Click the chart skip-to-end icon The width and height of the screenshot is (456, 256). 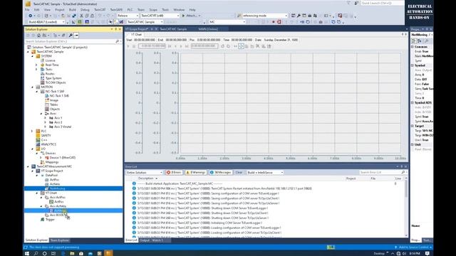point(187,46)
